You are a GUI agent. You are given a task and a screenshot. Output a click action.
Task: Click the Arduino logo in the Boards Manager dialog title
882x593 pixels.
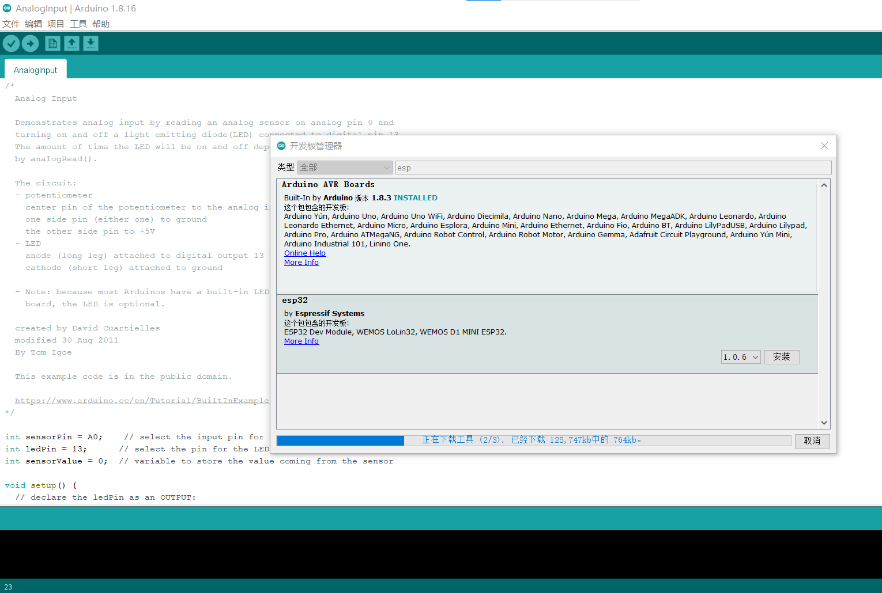pos(281,146)
